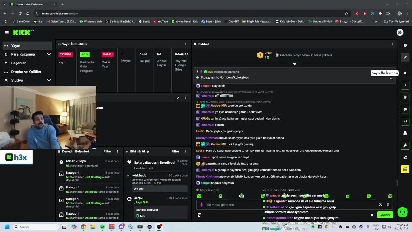Open the chat settings gear icon
This screenshot has height=232, width=412.
coord(372,215)
